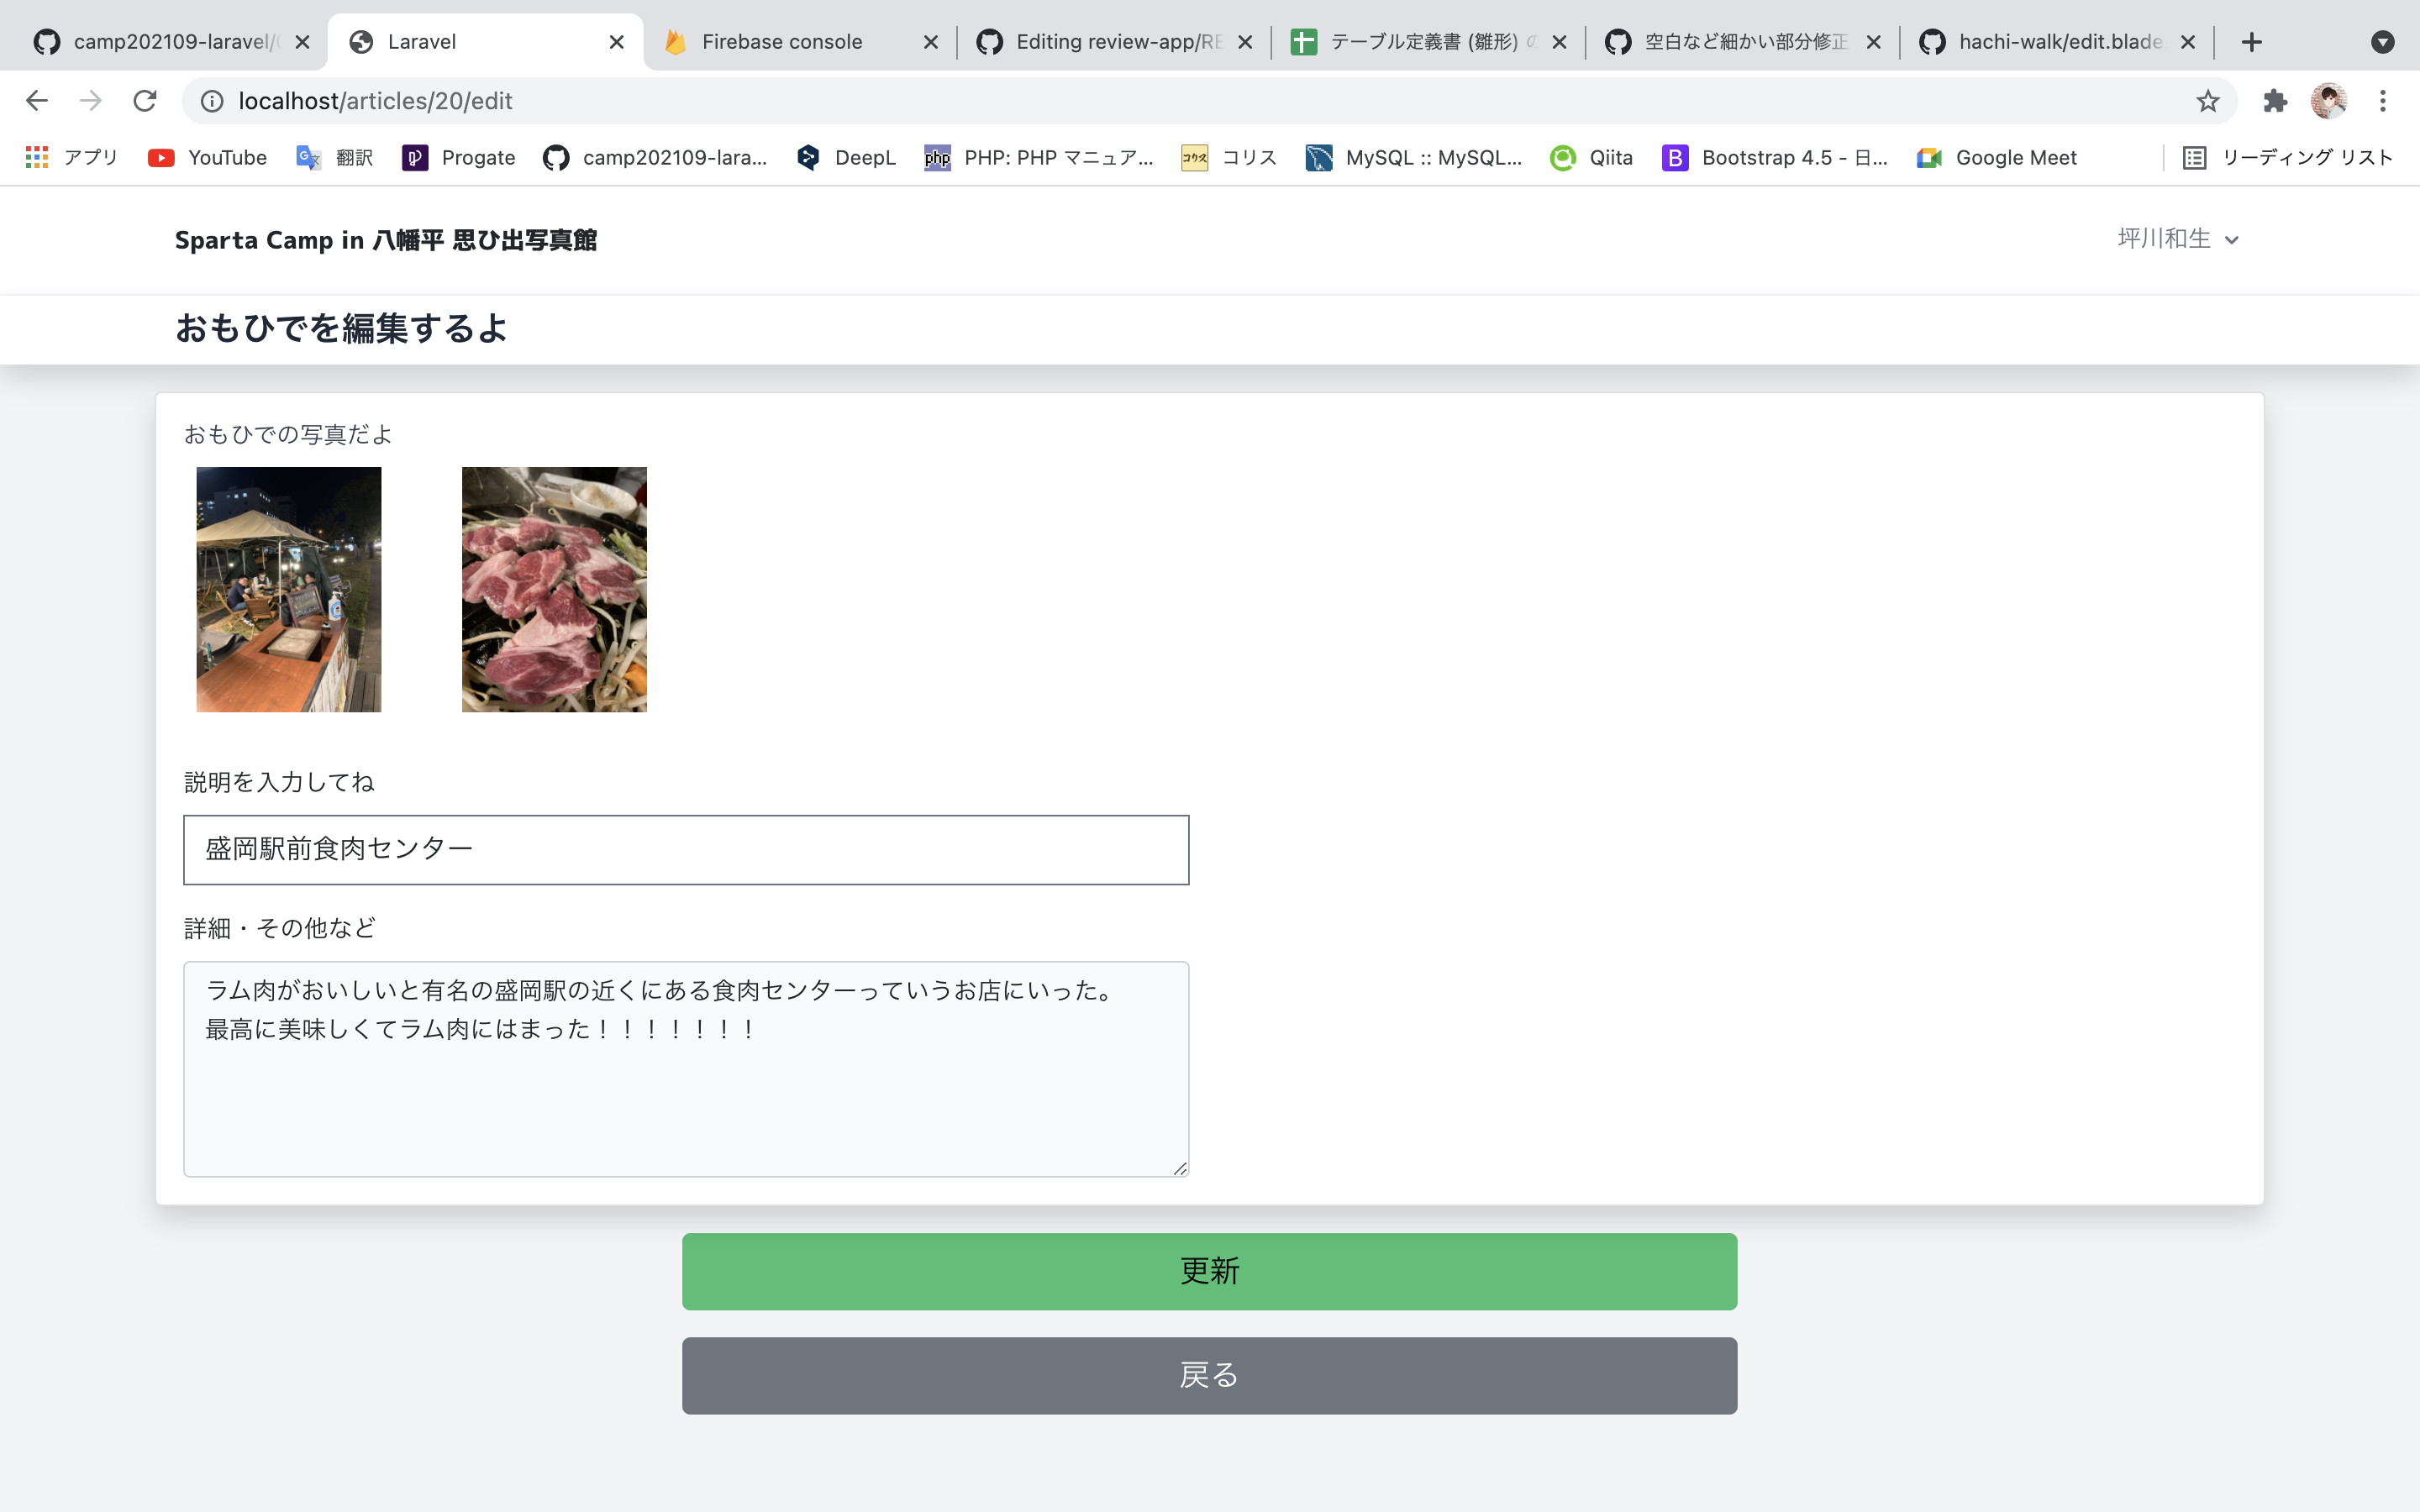Open the browser extensions puzzle icon
Image resolution: width=2420 pixels, height=1512 pixels.
(x=2275, y=100)
